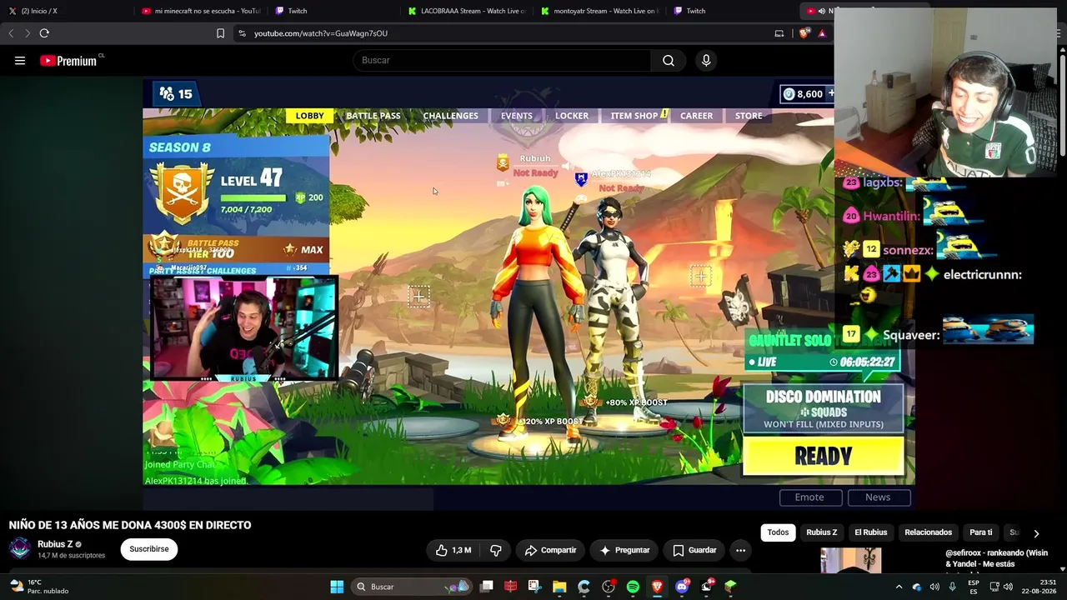Click the LOBBY tab in the video
This screenshot has width=1067, height=600.
309,116
